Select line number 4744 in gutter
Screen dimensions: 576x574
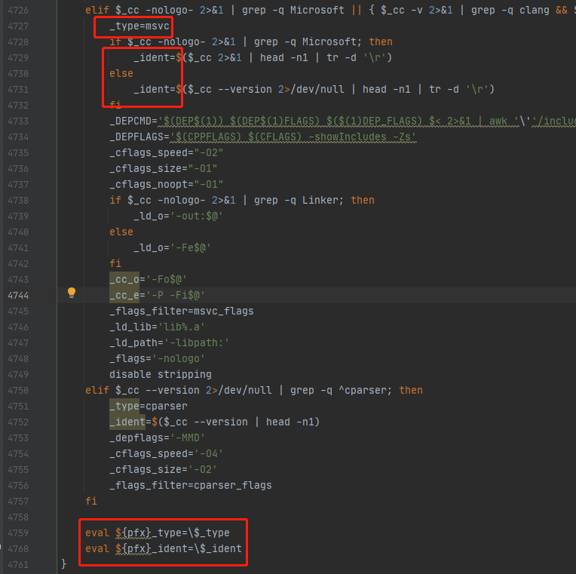click(18, 296)
